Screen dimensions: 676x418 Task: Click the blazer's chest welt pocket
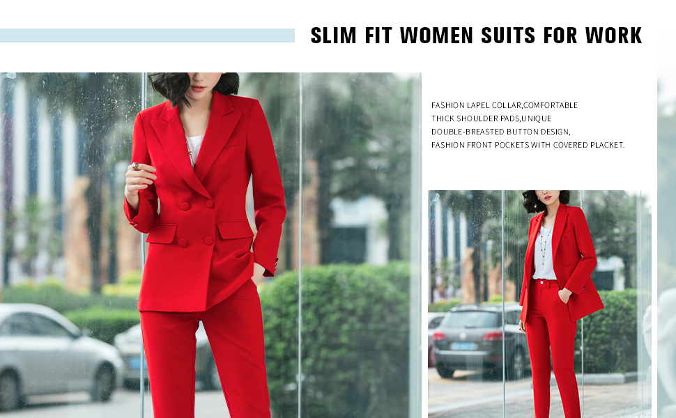[233, 141]
